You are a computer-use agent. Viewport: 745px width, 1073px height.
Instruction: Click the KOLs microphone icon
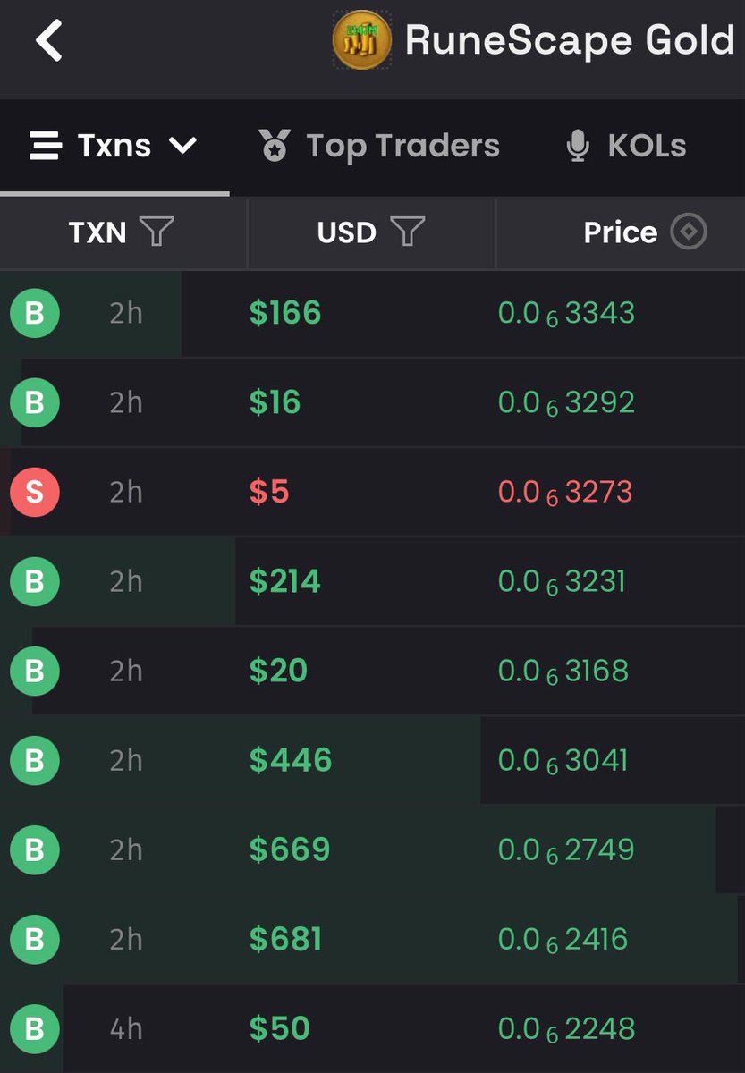[x=578, y=146]
